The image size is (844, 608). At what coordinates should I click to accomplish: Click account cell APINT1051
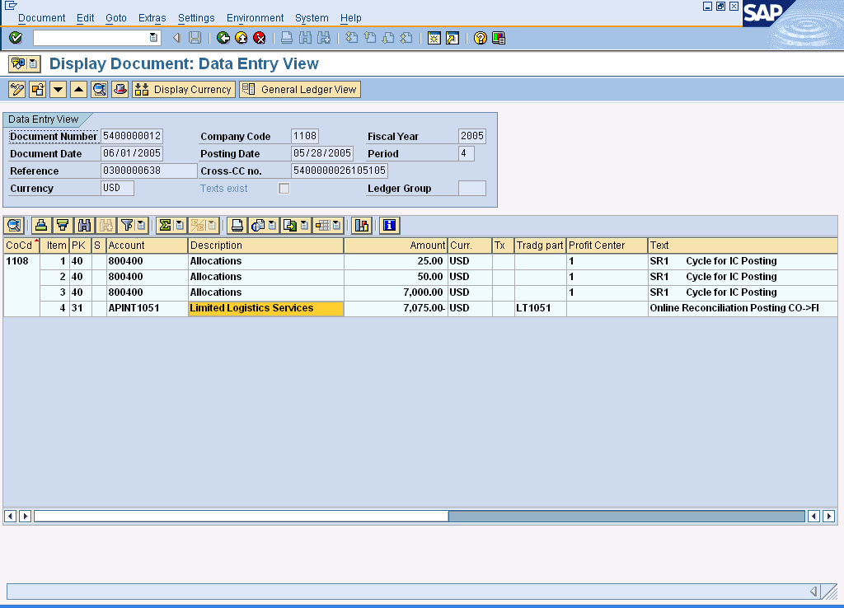pos(147,308)
